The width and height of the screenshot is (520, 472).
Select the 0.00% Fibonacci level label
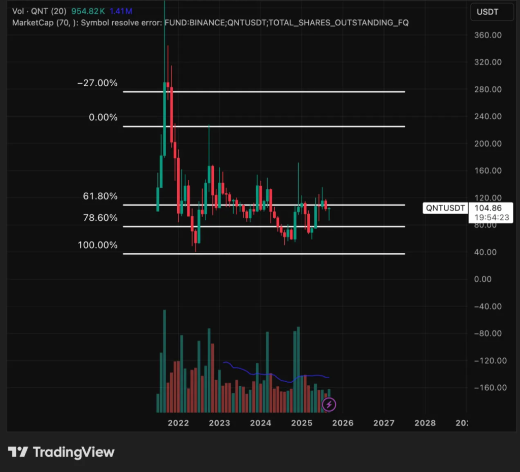[x=103, y=117]
